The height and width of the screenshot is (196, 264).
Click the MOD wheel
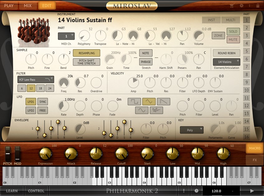[17, 154]
